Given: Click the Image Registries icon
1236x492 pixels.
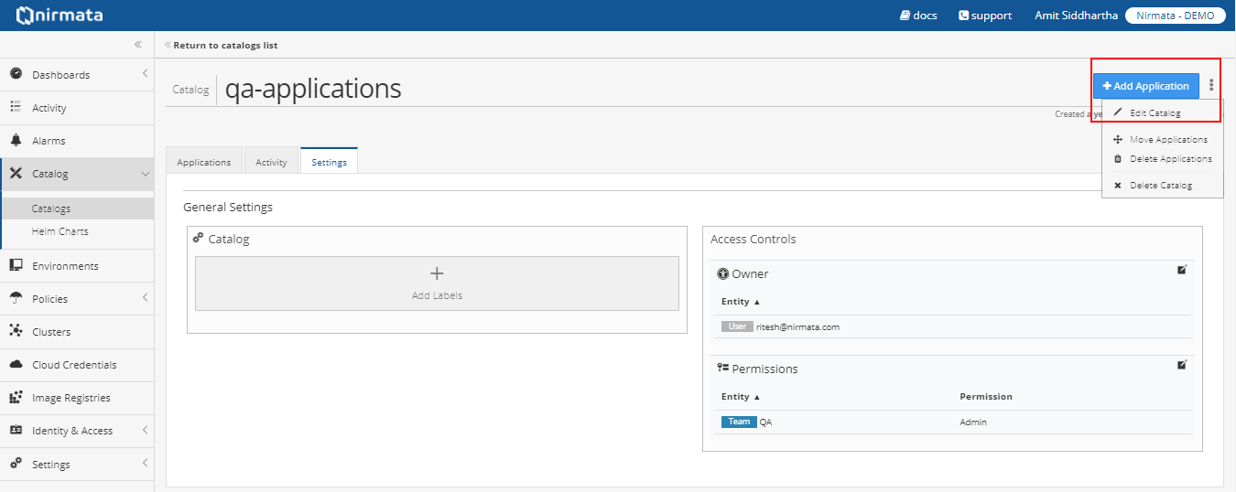Looking at the screenshot, I should 16,397.
